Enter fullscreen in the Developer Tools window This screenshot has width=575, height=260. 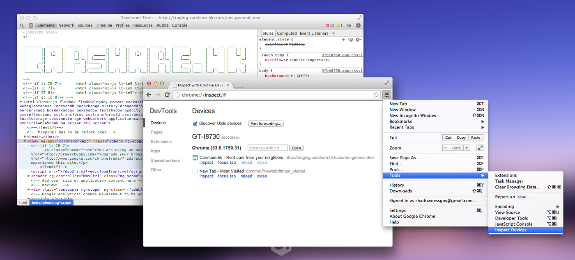[x=360, y=18]
